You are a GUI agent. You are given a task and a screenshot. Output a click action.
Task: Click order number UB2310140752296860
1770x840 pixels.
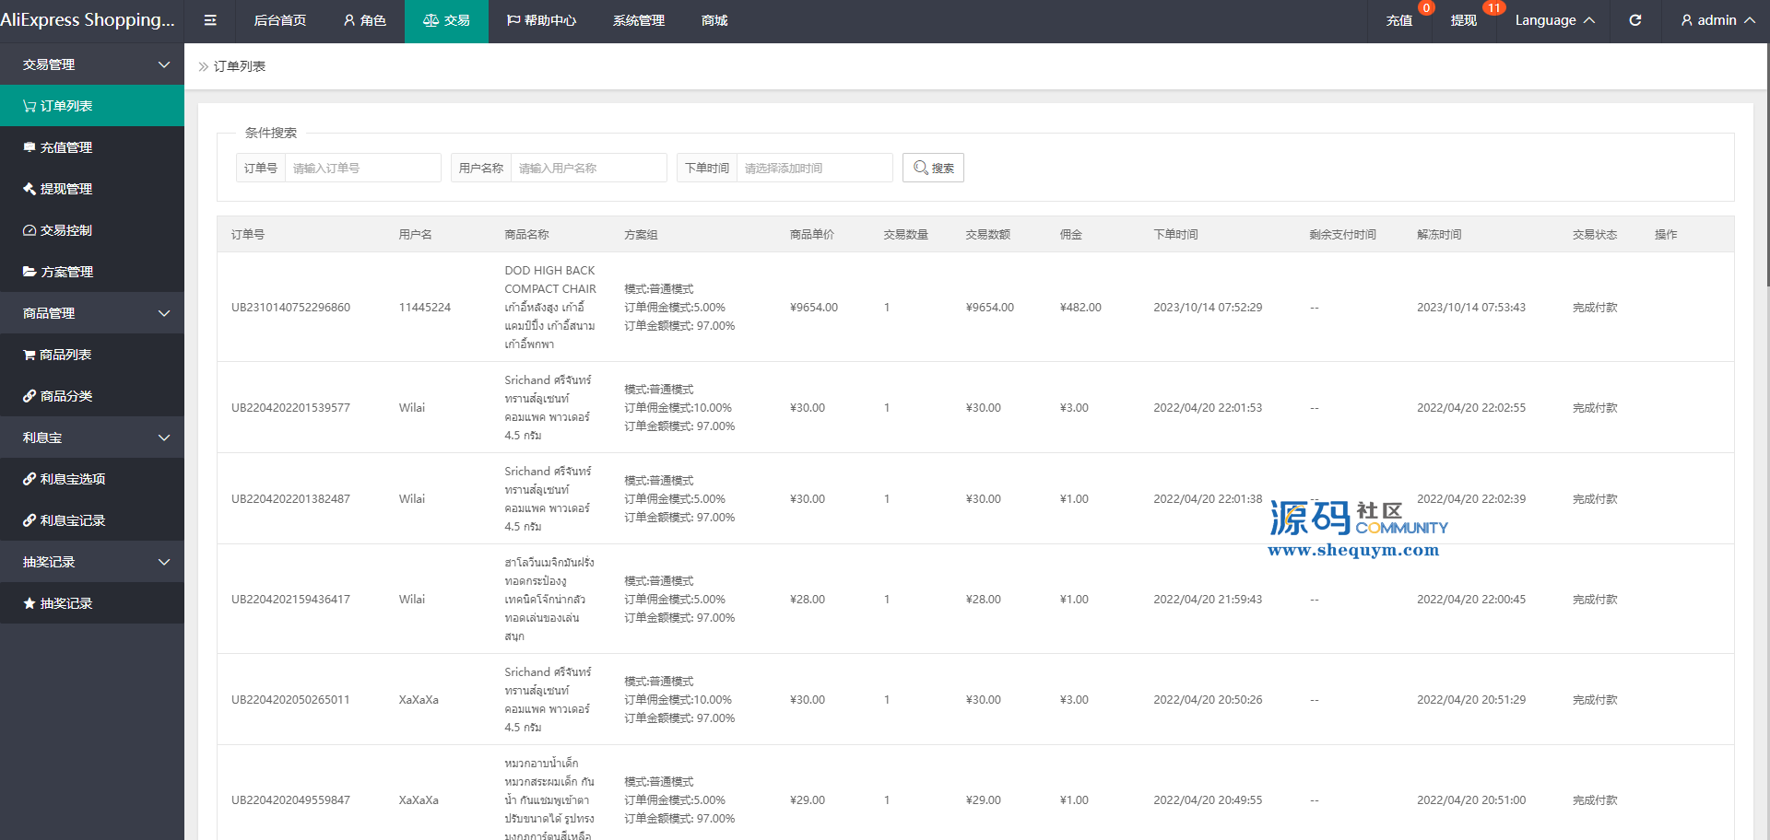point(290,308)
